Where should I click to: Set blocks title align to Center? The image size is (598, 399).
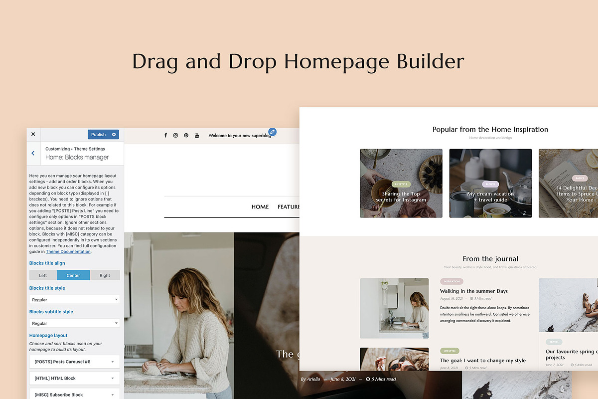(x=73, y=275)
